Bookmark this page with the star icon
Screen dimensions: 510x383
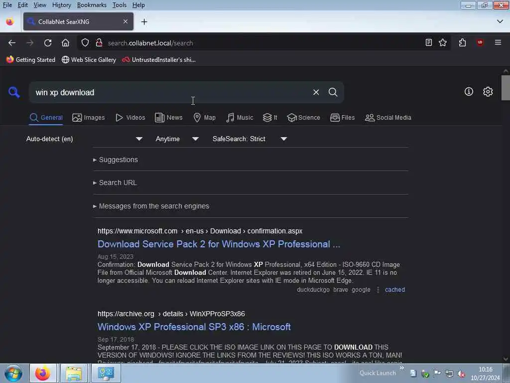pyautogui.click(x=443, y=42)
